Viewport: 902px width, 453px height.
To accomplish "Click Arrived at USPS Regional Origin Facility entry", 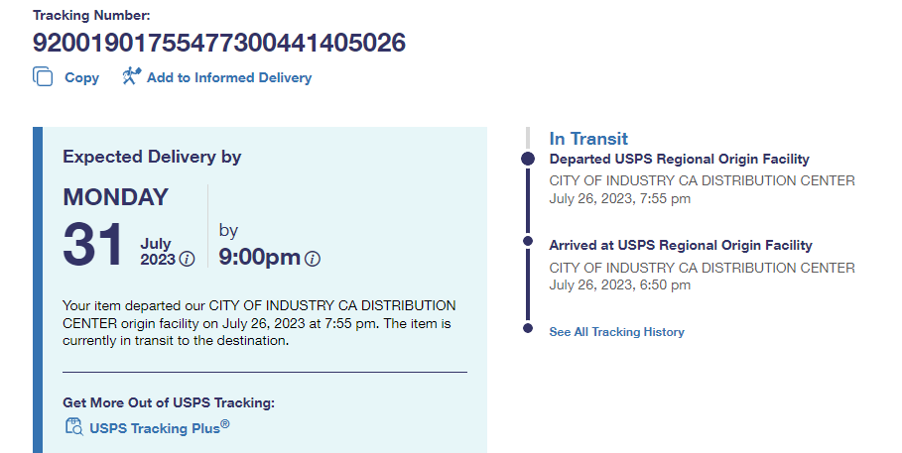I will point(681,245).
